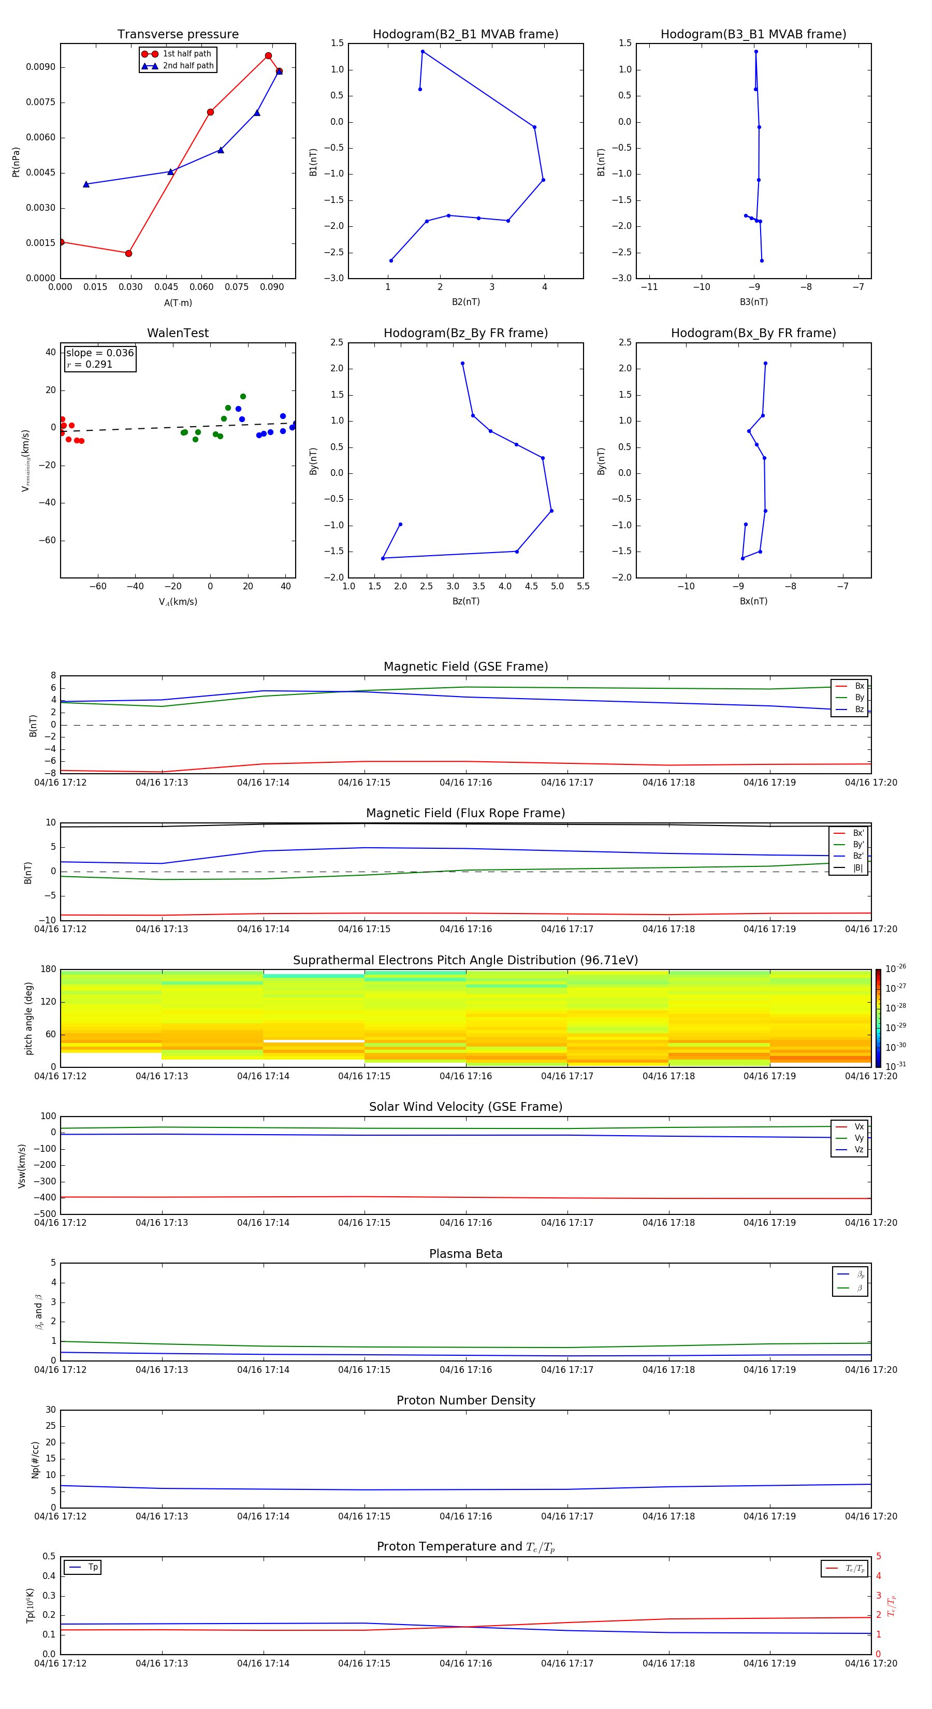Click the 'Te/Tp' legend box
This screenshot has height=1709, width=932.
pos(844,1568)
